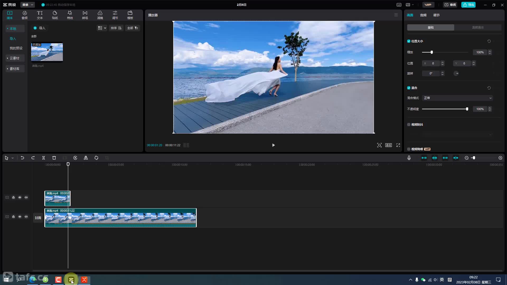Lock the main video track
Screen dimensions: 507x285
pos(13,217)
